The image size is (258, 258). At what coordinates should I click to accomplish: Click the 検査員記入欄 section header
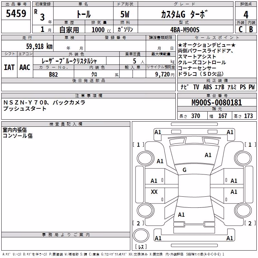(x=66, y=124)
